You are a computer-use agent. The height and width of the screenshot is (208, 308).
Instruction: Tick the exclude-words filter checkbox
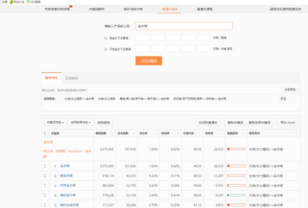[x=106, y=49]
